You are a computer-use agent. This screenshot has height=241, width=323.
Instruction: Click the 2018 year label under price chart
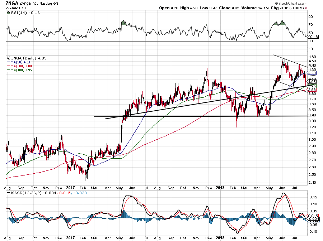220,188
